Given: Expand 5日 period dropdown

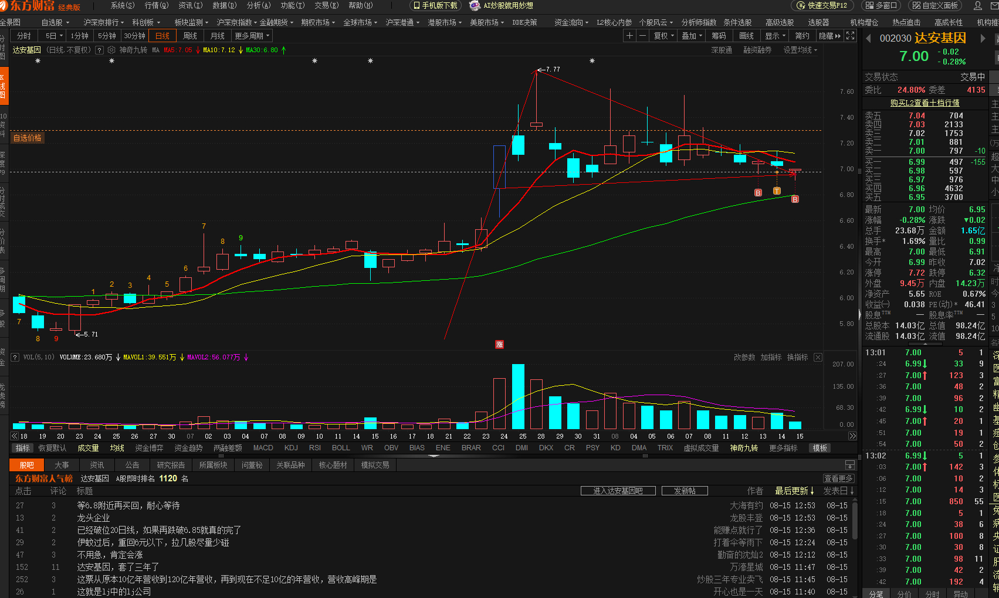Looking at the screenshot, I should click(x=53, y=36).
